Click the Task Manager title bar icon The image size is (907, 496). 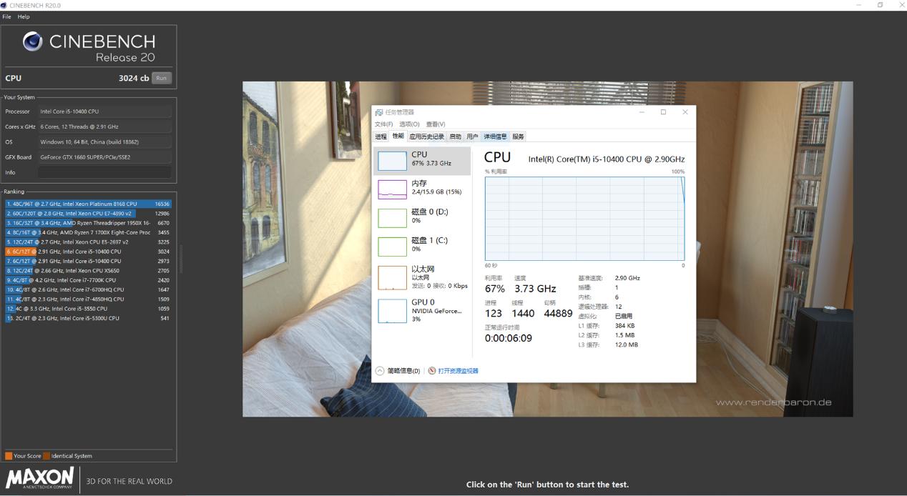379,112
